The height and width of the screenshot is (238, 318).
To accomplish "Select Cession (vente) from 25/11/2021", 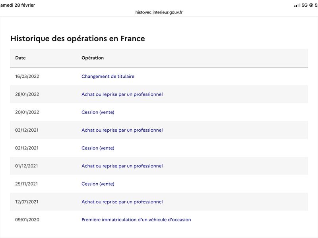I will (98, 184).
